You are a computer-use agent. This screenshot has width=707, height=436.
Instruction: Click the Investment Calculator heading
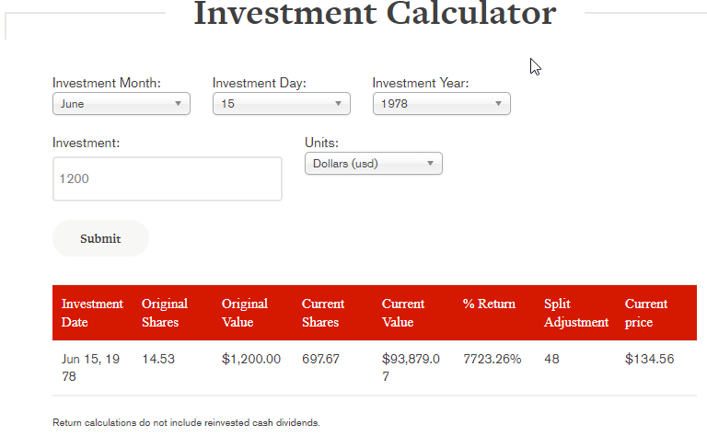pos(375,14)
